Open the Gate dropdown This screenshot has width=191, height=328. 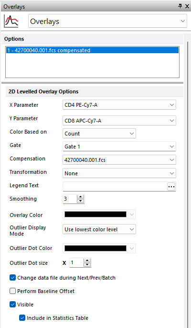119,147
